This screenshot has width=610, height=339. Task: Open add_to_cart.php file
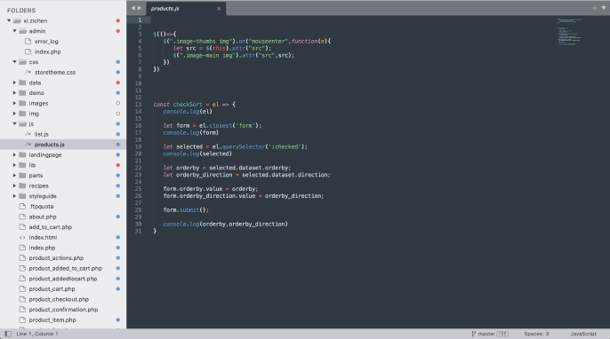pyautogui.click(x=50, y=227)
